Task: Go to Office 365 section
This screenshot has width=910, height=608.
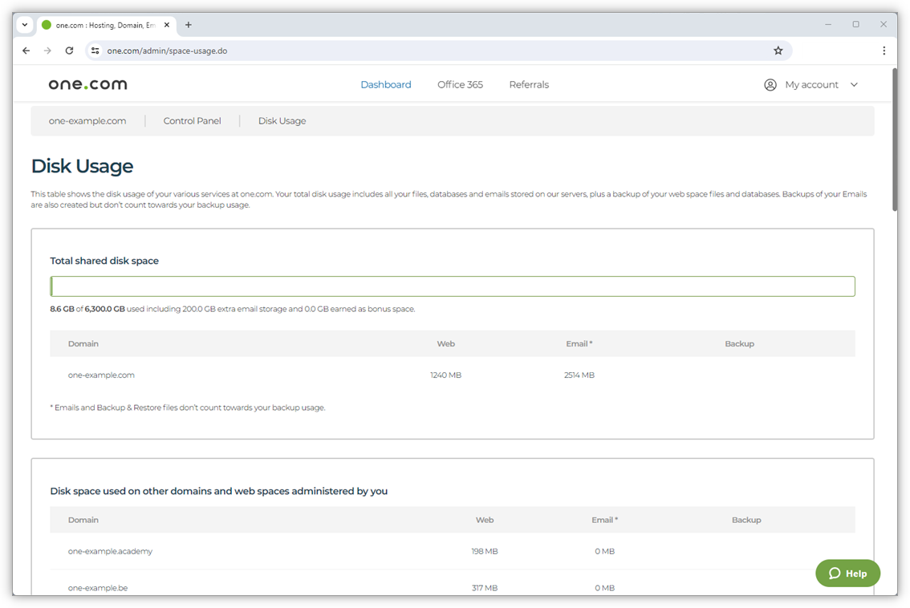Action: [460, 85]
